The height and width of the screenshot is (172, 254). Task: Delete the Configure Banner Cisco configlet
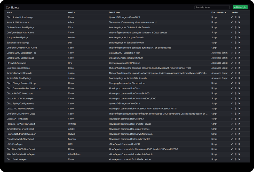click(x=235, y=68)
